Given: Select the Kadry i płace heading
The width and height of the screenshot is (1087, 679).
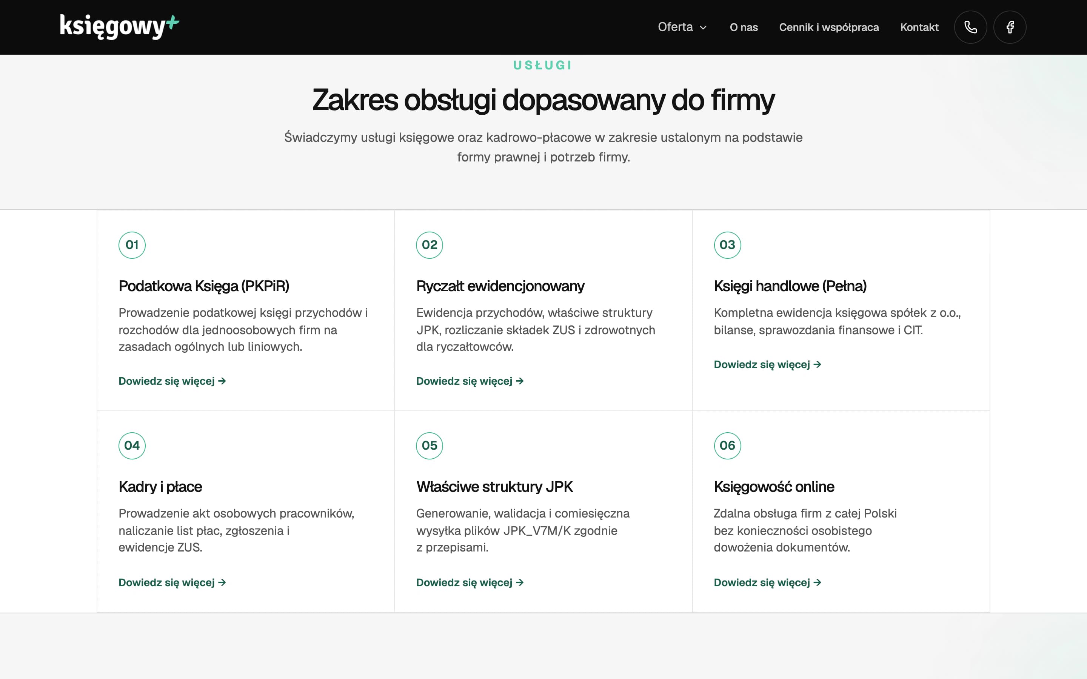Looking at the screenshot, I should tap(160, 487).
